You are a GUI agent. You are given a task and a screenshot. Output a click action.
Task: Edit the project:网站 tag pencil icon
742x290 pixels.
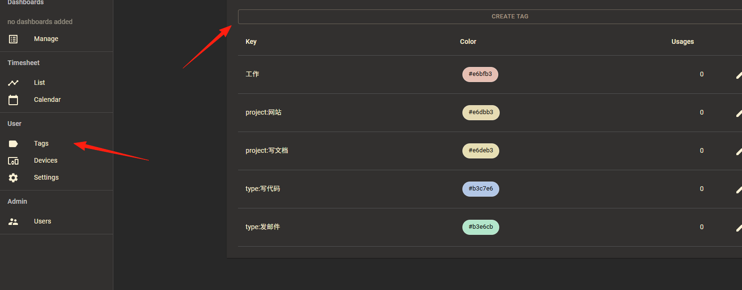pyautogui.click(x=739, y=113)
